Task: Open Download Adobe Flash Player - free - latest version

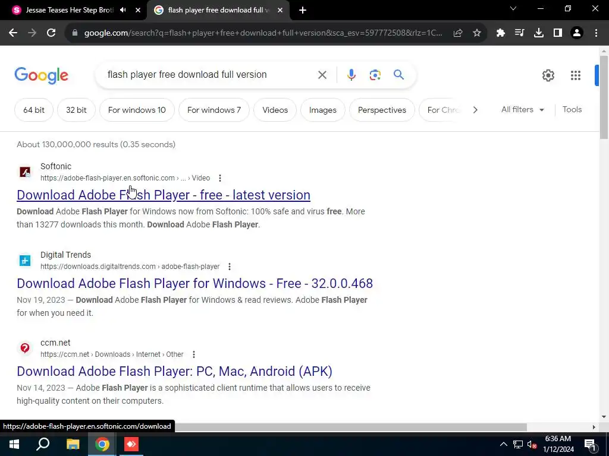Action: [x=164, y=195]
